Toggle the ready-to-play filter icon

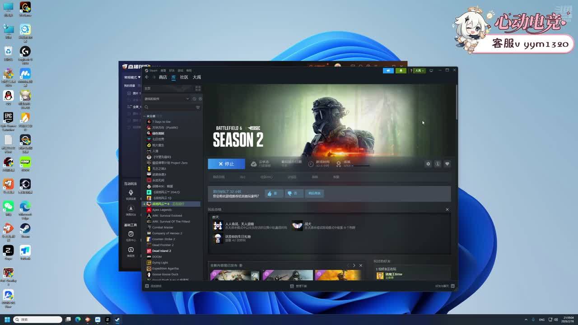(x=200, y=99)
